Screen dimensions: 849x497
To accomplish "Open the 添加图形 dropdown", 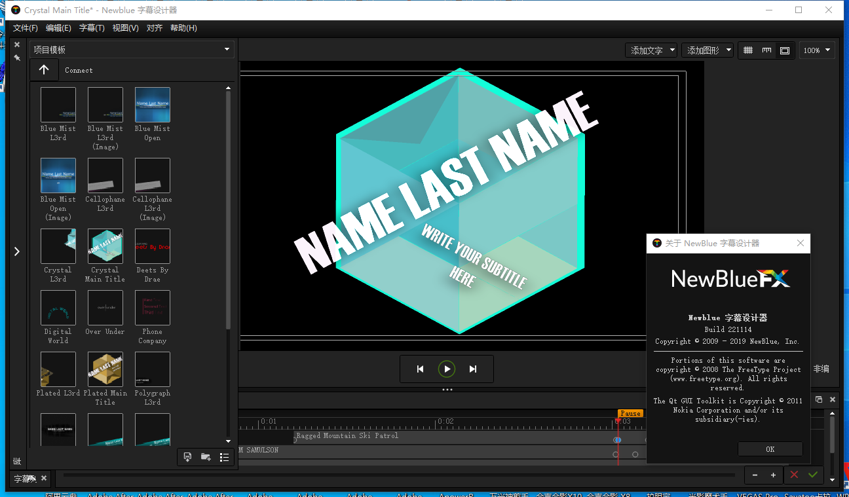I will (707, 50).
